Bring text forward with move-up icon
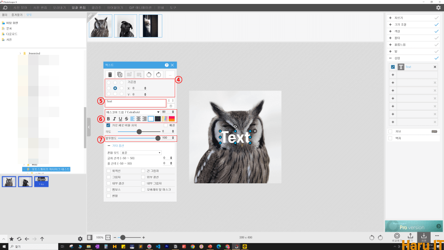 click(129, 75)
